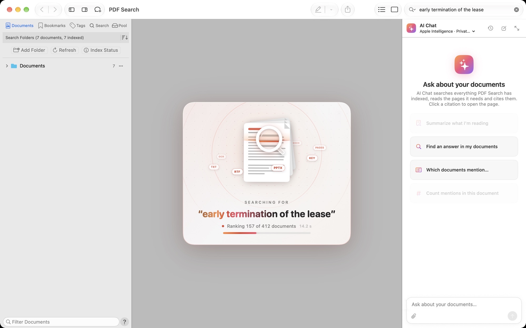Click the search ranking progress bar
This screenshot has width=526, height=328.
(267, 233)
